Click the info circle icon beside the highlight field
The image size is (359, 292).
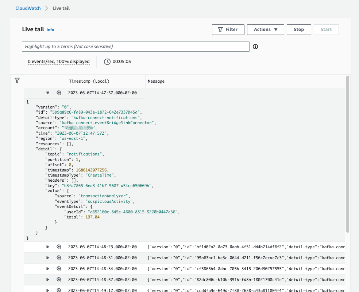point(255,47)
